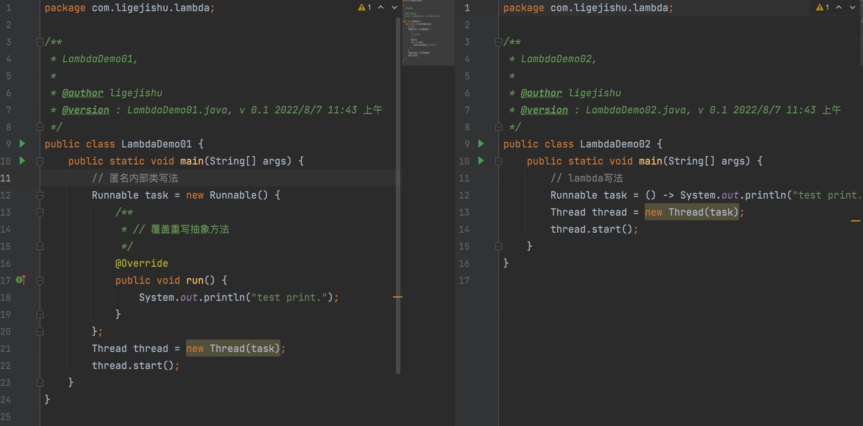Click warning stripe mark in right editor
This screenshot has width=863, height=426.
pos(856,221)
